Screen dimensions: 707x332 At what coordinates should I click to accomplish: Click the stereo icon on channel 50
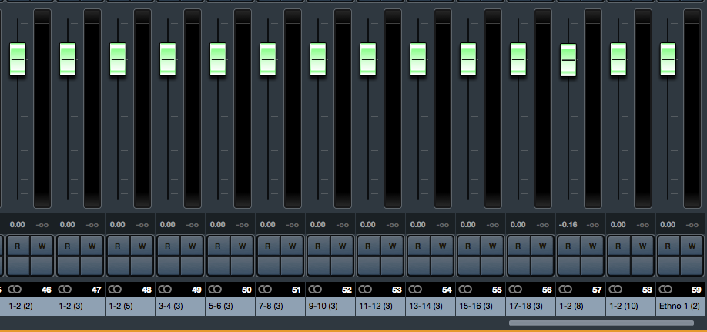[x=215, y=290]
